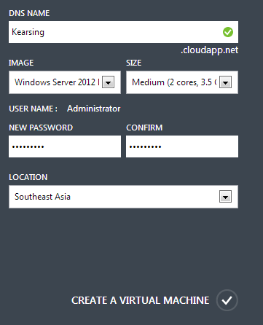Screen dimensions: 263x325
Task: Click the IMAGE label
Action: [x=21, y=63]
